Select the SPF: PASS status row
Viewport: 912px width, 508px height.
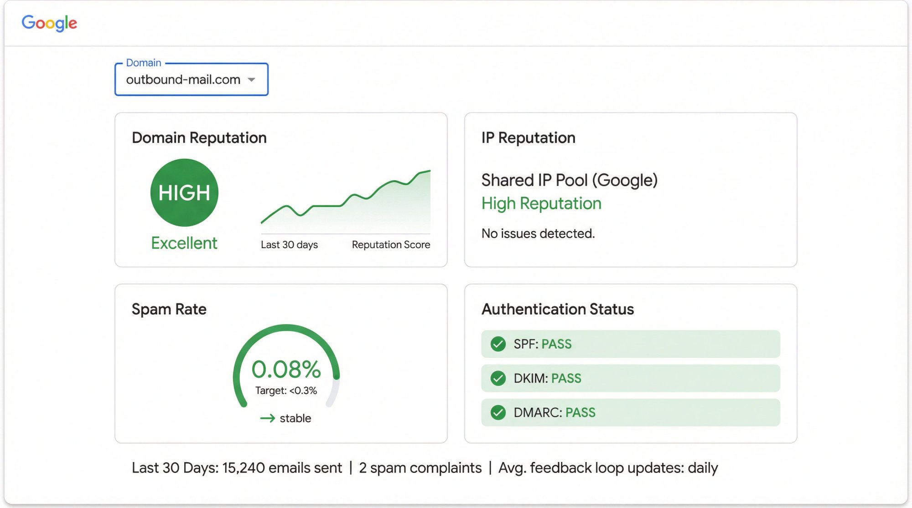point(631,344)
